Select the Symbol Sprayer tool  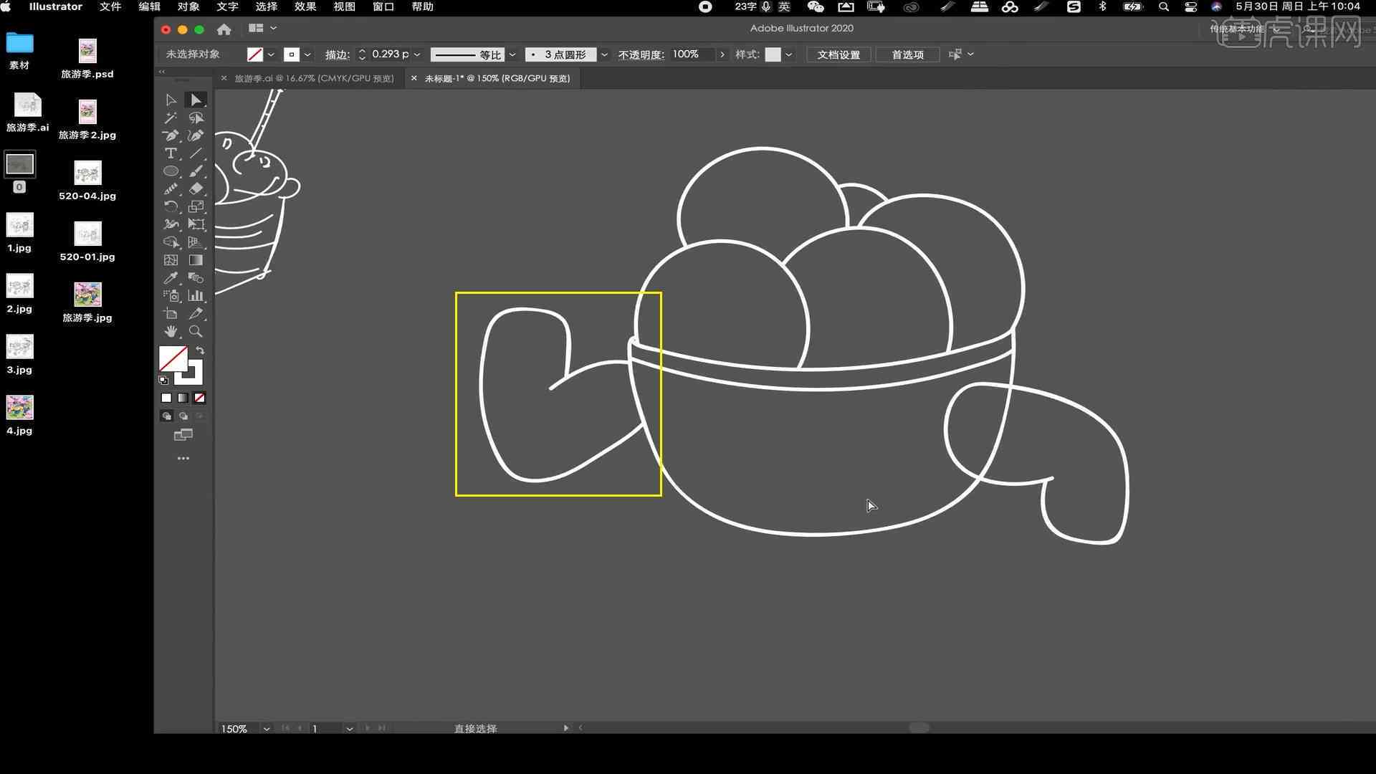tap(171, 295)
